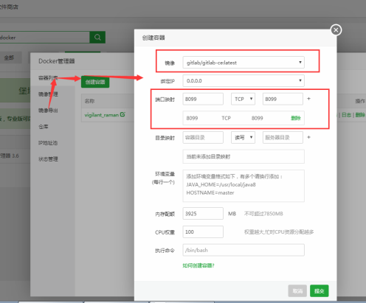Click the vigilant_raman container name
Image resolution: width=366 pixels, height=303 pixels.
point(102,115)
